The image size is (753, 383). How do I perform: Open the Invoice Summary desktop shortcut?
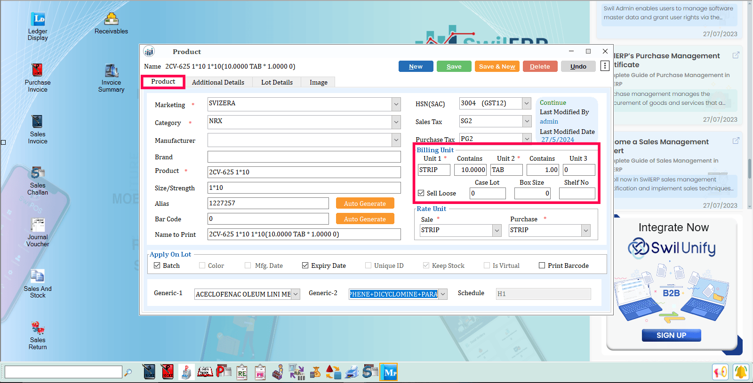[x=112, y=78]
